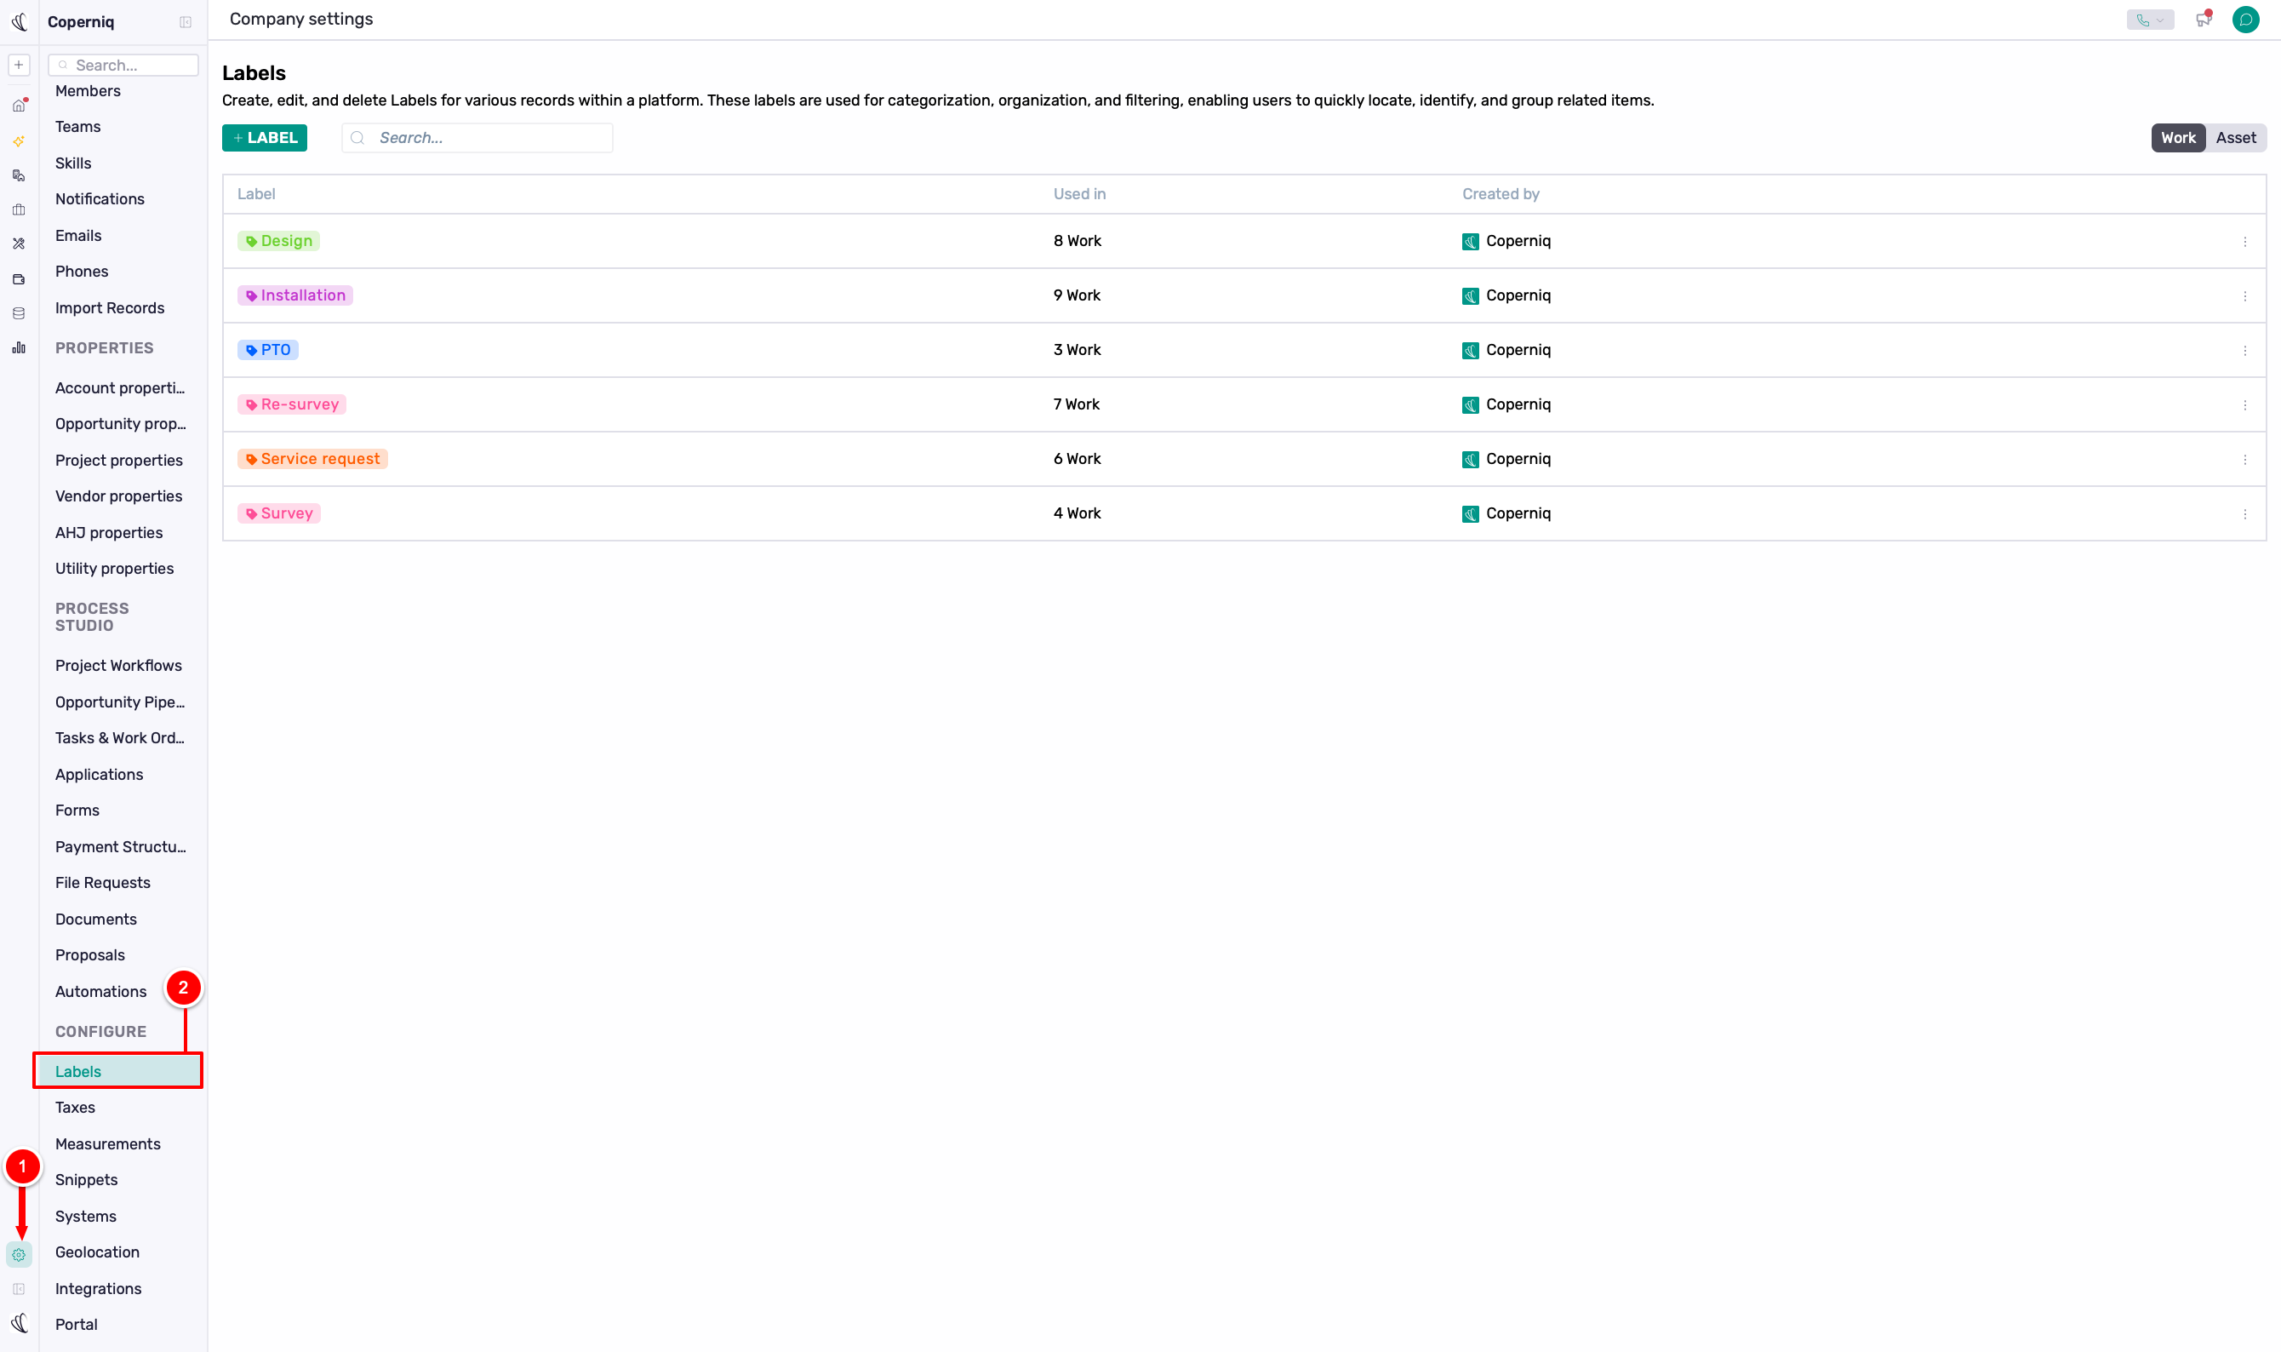Open Automations settings page
Image resolution: width=2281 pixels, height=1352 pixels.
pyautogui.click(x=101, y=991)
